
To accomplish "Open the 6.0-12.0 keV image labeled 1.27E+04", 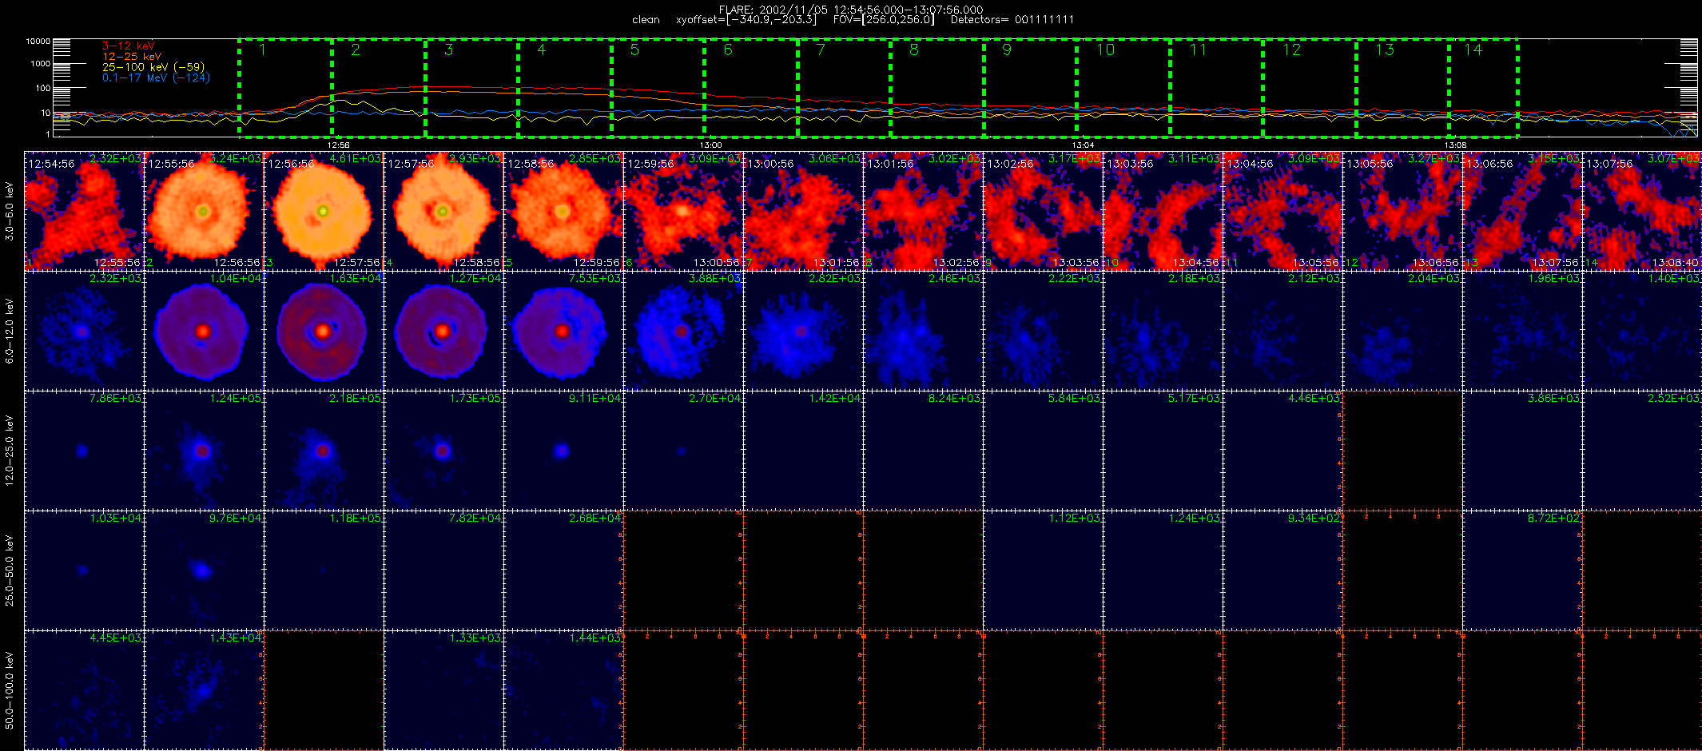I will pyautogui.click(x=443, y=331).
